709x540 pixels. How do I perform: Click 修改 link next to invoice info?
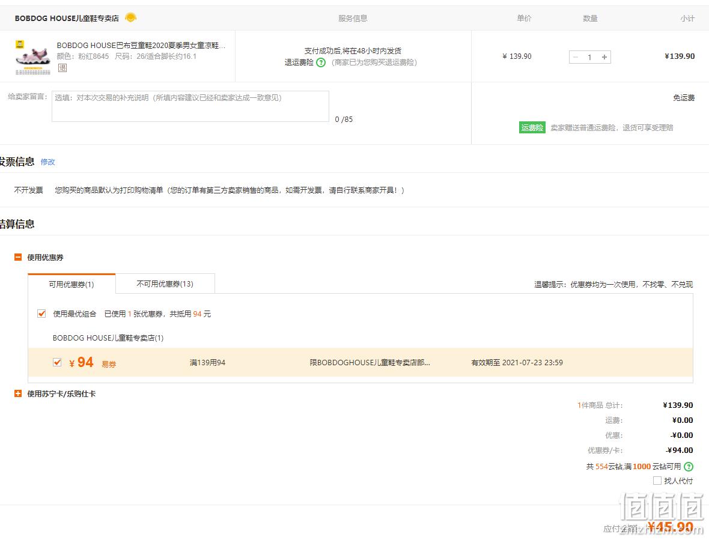[48, 162]
